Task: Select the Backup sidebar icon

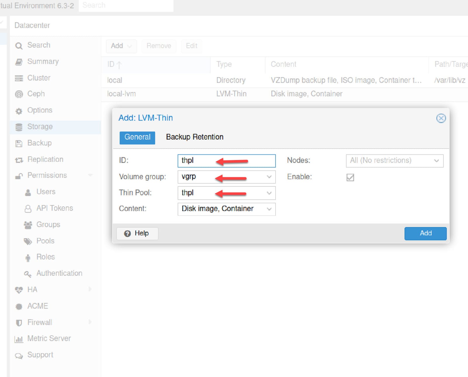Action: [19, 143]
